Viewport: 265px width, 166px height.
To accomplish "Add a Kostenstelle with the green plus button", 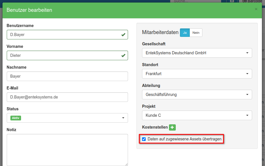I will pos(172,127).
